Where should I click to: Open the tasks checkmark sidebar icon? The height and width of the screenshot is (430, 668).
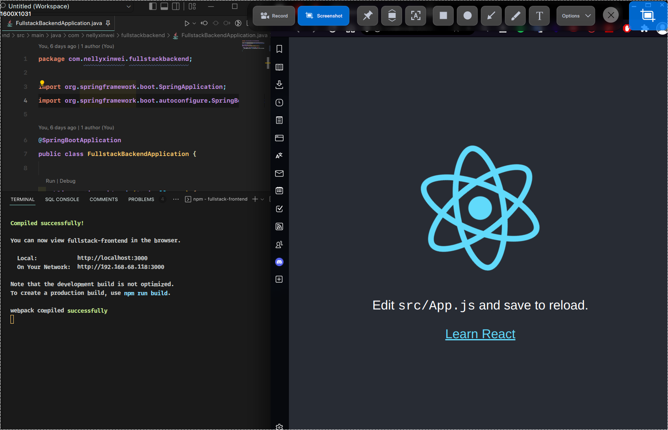coord(279,209)
